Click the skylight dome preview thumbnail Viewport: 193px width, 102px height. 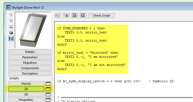(33, 30)
